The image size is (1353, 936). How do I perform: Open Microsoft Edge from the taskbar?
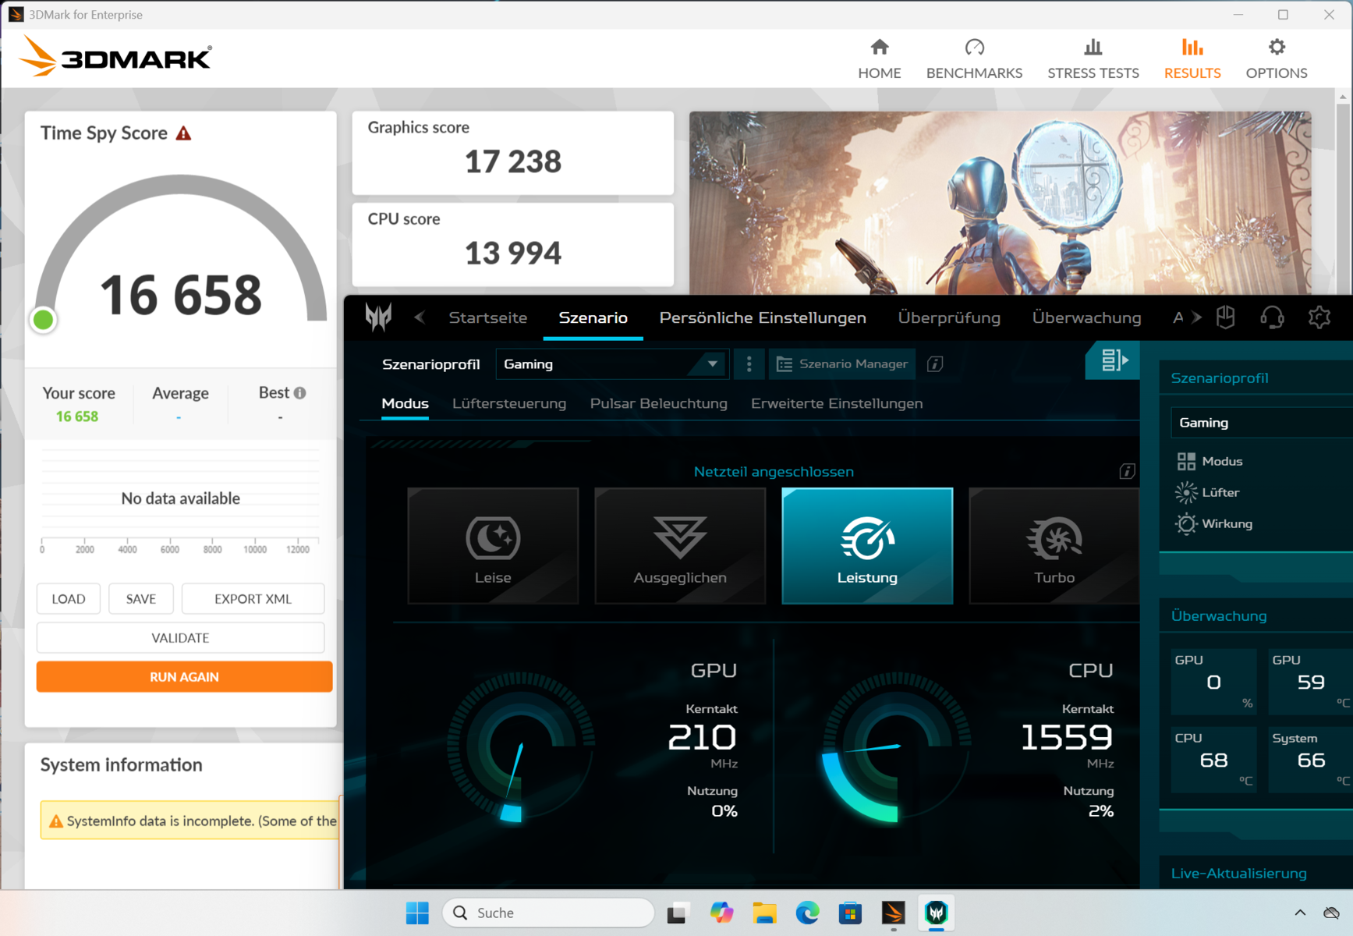click(807, 913)
